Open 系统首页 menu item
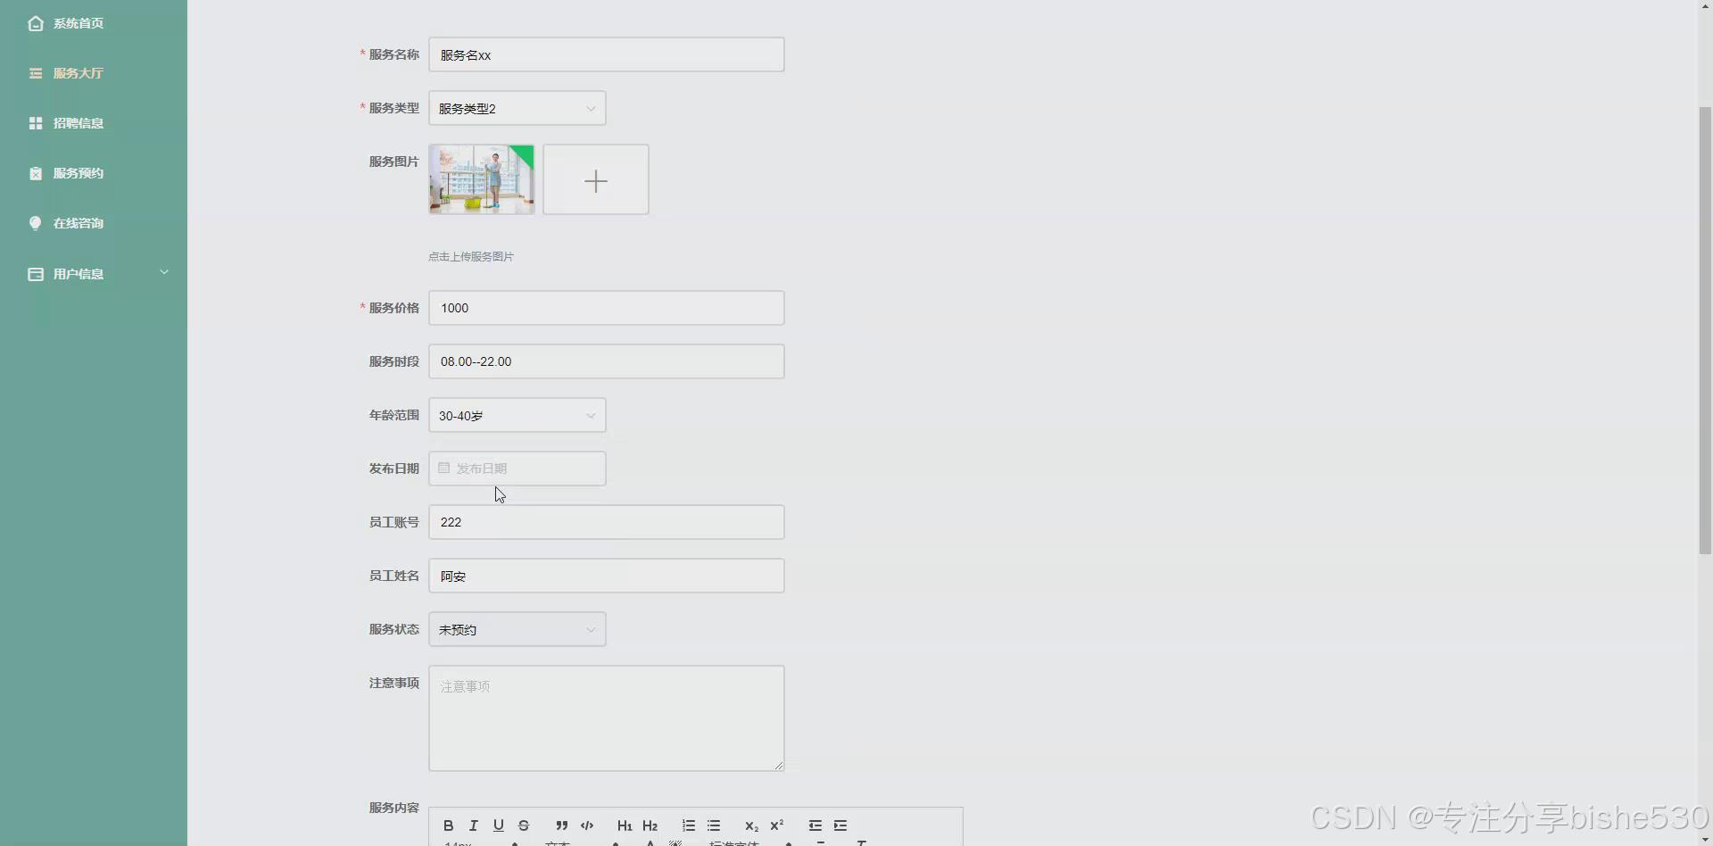 pyautogui.click(x=94, y=23)
